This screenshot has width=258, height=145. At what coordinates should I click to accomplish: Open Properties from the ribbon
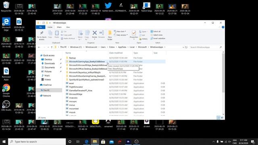tap(134, 35)
